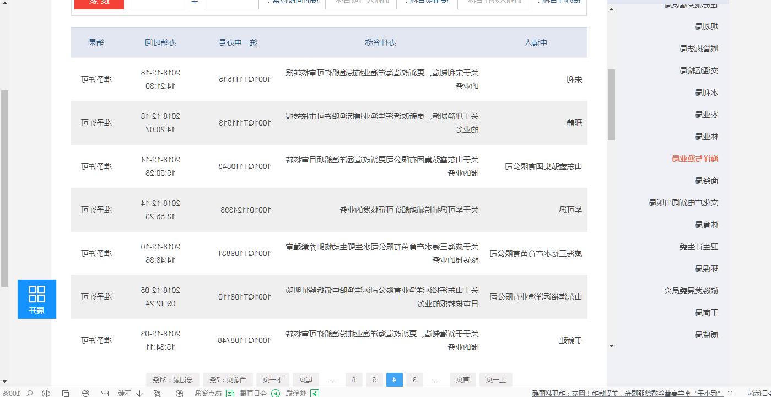Select 体育局 in department list
This screenshot has height=397, width=771.
tap(707, 225)
